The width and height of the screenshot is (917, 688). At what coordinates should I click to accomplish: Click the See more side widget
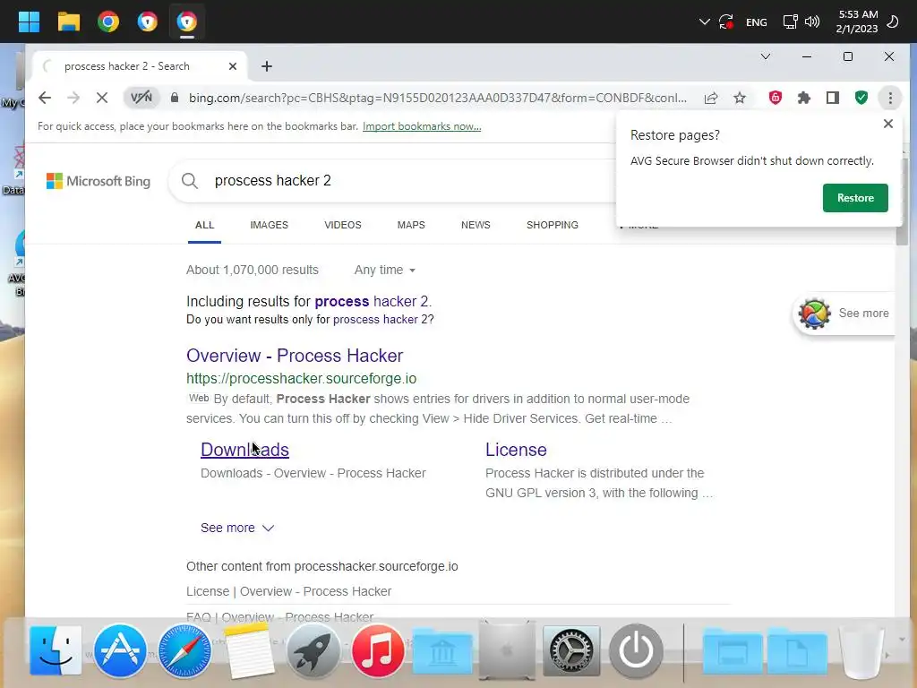pyautogui.click(x=844, y=314)
